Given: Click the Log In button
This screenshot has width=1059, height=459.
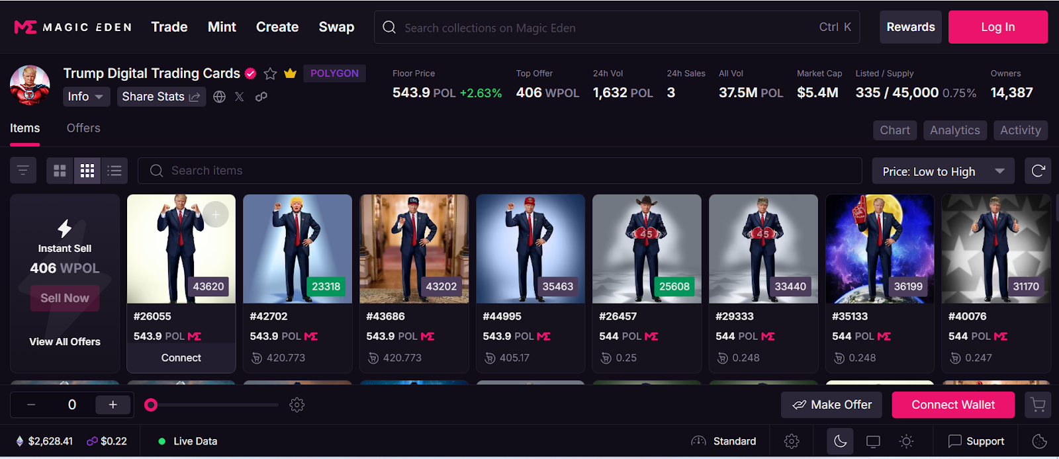Looking at the screenshot, I should (x=998, y=27).
